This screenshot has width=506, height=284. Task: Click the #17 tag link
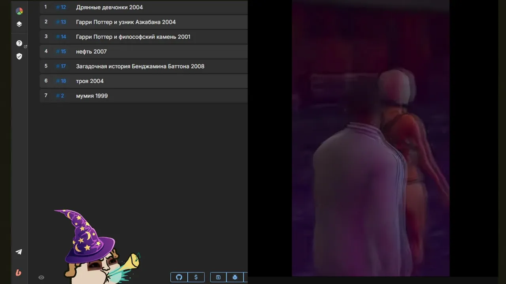61,66
